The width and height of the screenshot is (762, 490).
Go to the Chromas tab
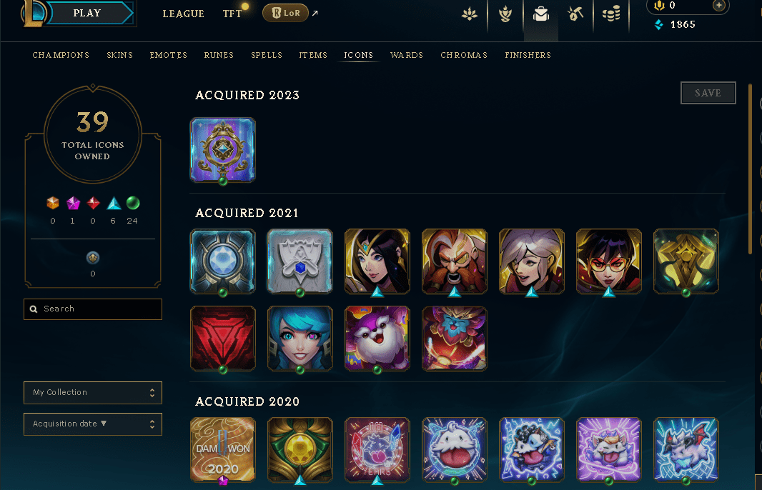464,55
